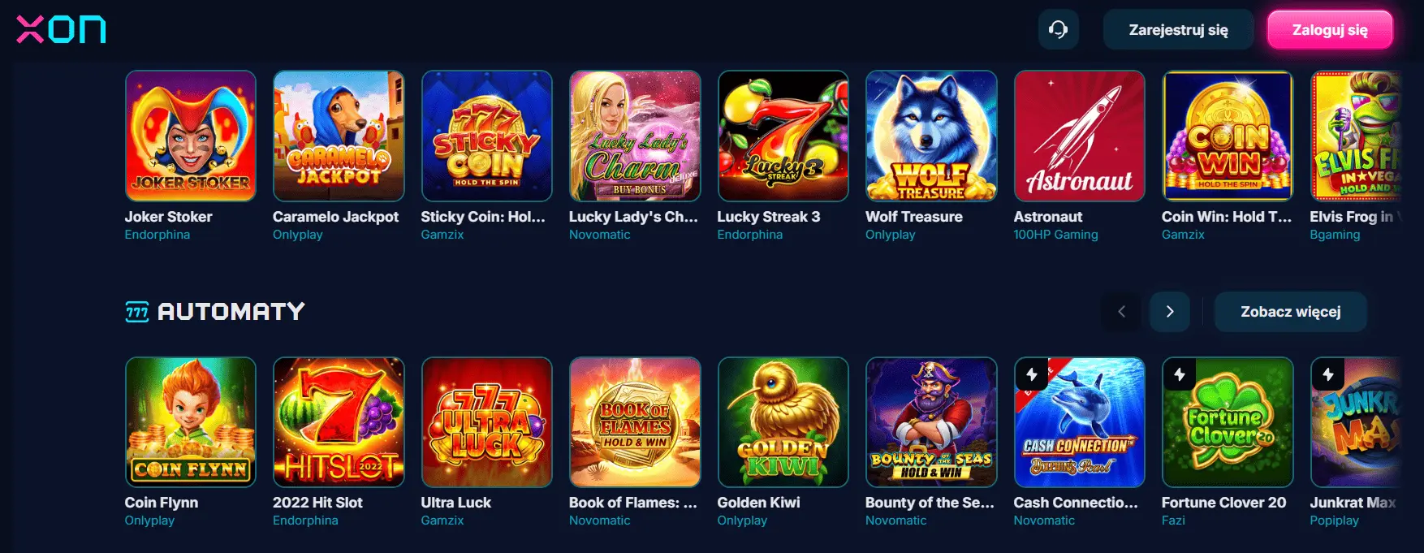Open the 2022 Hit Slot thumbnail

(x=339, y=422)
